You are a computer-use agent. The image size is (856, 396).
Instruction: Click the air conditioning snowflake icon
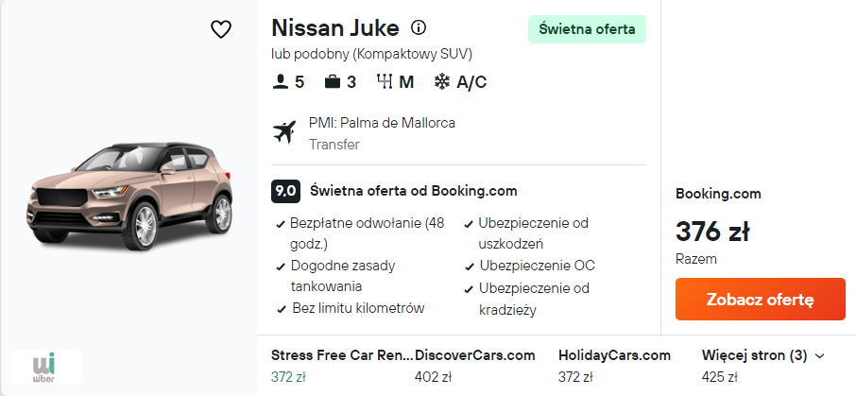pyautogui.click(x=441, y=82)
